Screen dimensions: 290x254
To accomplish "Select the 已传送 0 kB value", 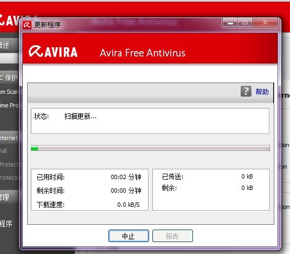I will click(x=247, y=176).
